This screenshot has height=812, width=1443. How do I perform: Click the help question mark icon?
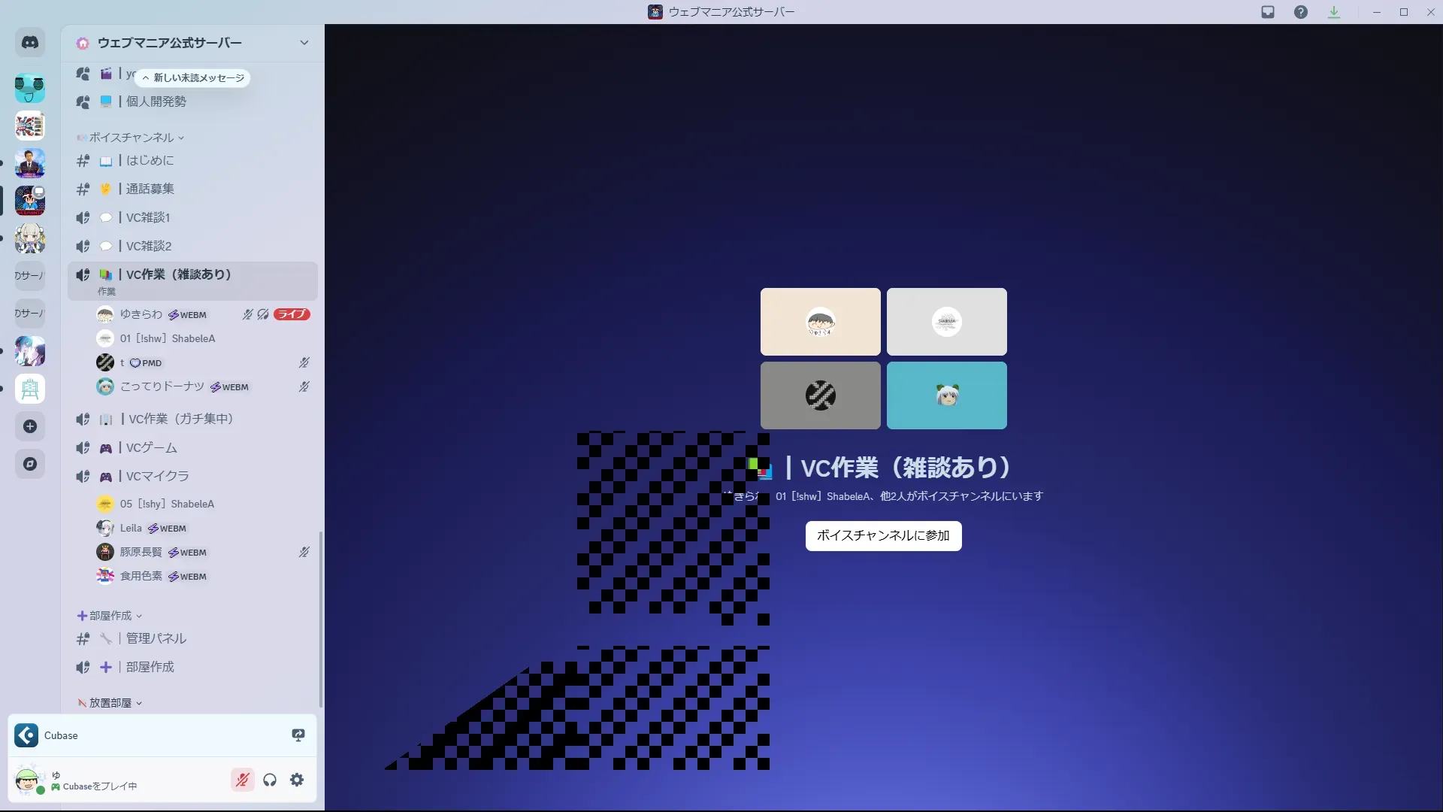point(1301,12)
